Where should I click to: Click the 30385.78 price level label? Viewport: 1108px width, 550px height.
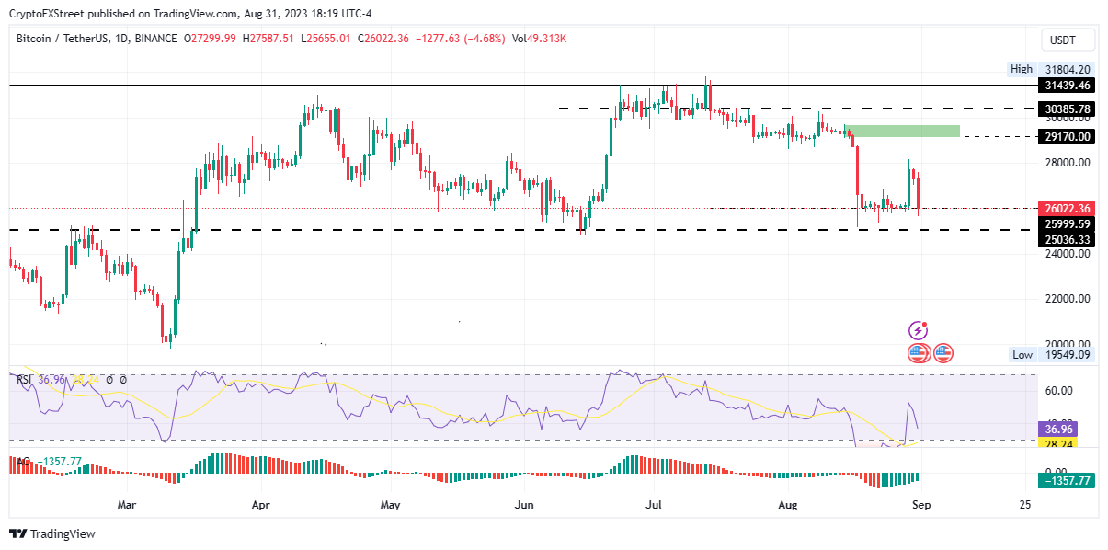click(1068, 109)
